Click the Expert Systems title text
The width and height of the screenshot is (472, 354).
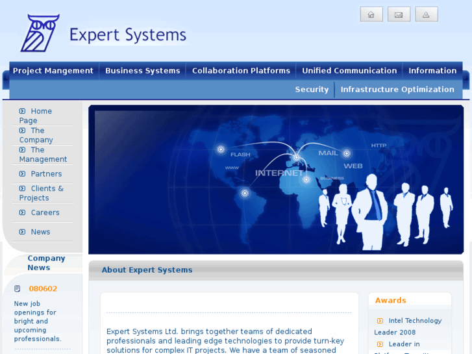pyautogui.click(x=128, y=35)
